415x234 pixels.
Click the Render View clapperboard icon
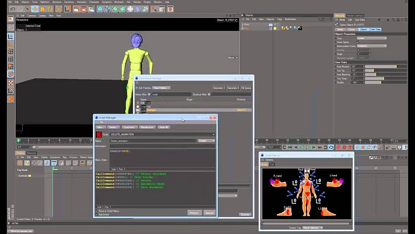pyautogui.click(x=76, y=9)
